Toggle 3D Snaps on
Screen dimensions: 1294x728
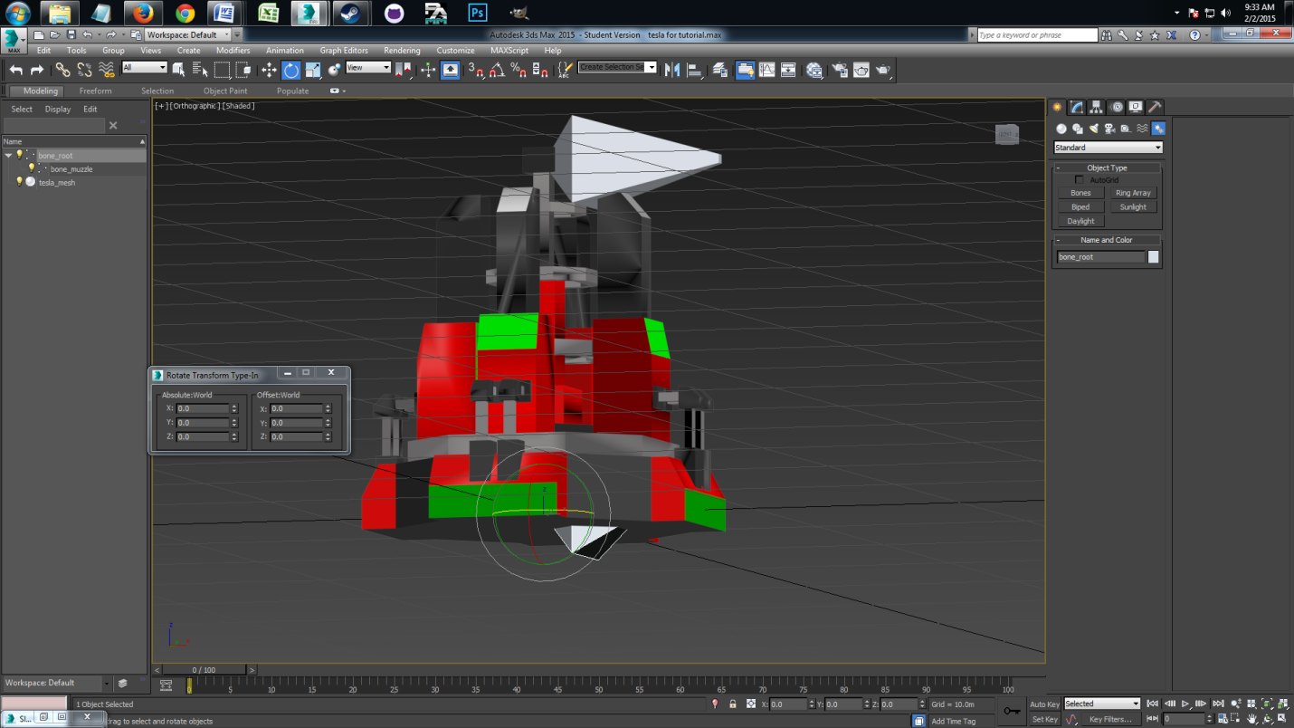[x=476, y=70]
